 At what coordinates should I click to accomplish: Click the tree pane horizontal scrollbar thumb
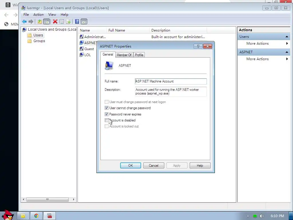coord(47,199)
